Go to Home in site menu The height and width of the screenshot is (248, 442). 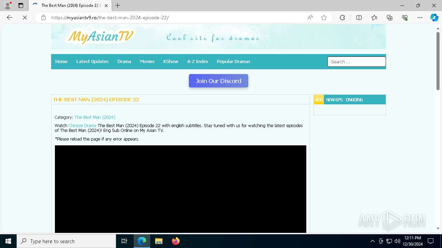[61, 62]
